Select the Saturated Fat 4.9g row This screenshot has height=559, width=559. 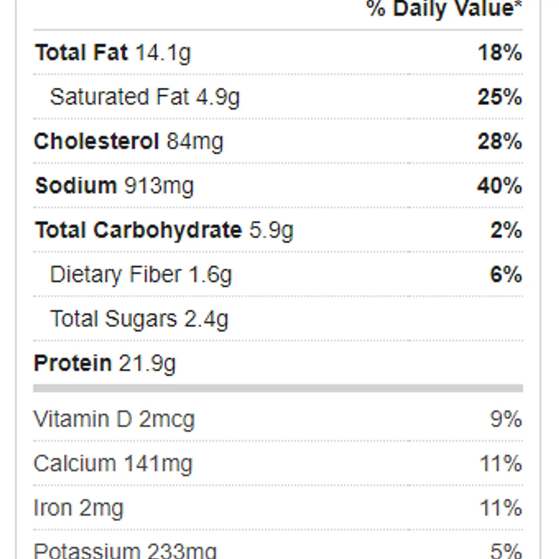tap(278, 97)
